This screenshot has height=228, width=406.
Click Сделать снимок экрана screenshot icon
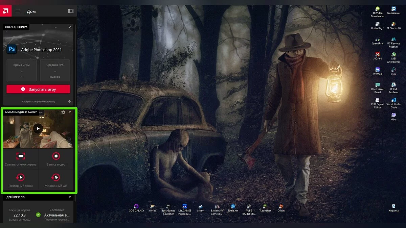21,156
